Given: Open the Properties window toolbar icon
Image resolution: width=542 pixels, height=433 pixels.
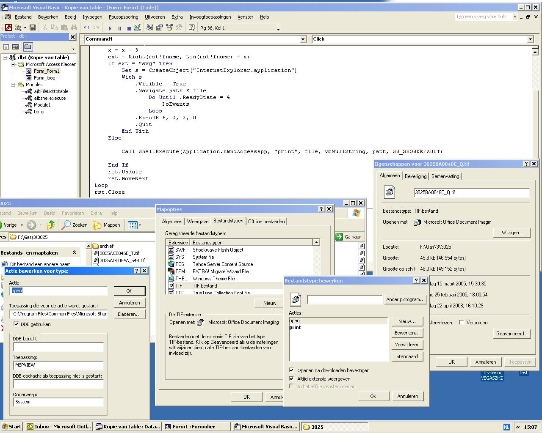Looking at the screenshot, I should tap(160, 27).
